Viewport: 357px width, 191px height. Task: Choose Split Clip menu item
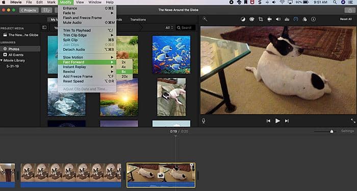(87, 40)
